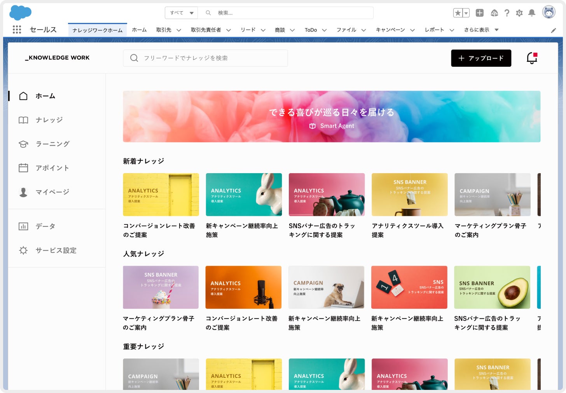The image size is (566, 393).
Task: Open rabbit ANALYTICS card under 新着ナレッジ
Action: (x=244, y=195)
